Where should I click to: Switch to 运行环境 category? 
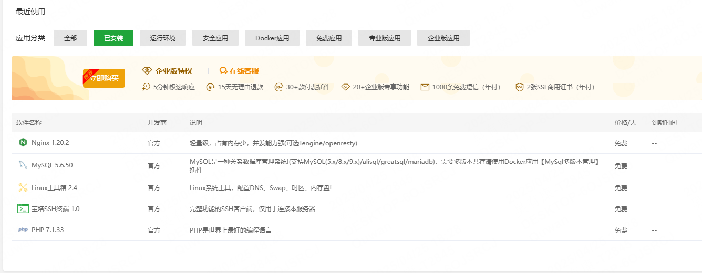[163, 38]
